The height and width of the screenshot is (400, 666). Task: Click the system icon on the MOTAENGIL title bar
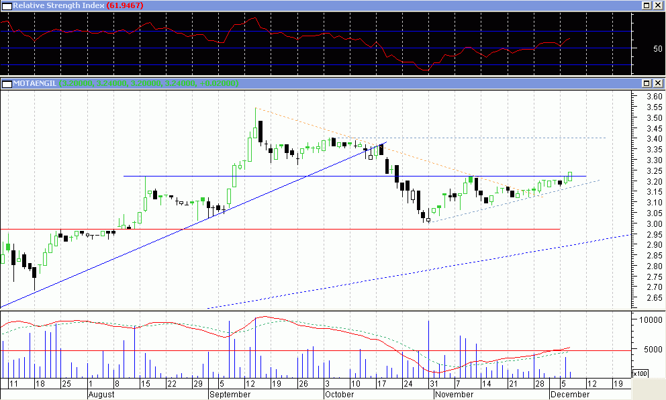point(6,83)
